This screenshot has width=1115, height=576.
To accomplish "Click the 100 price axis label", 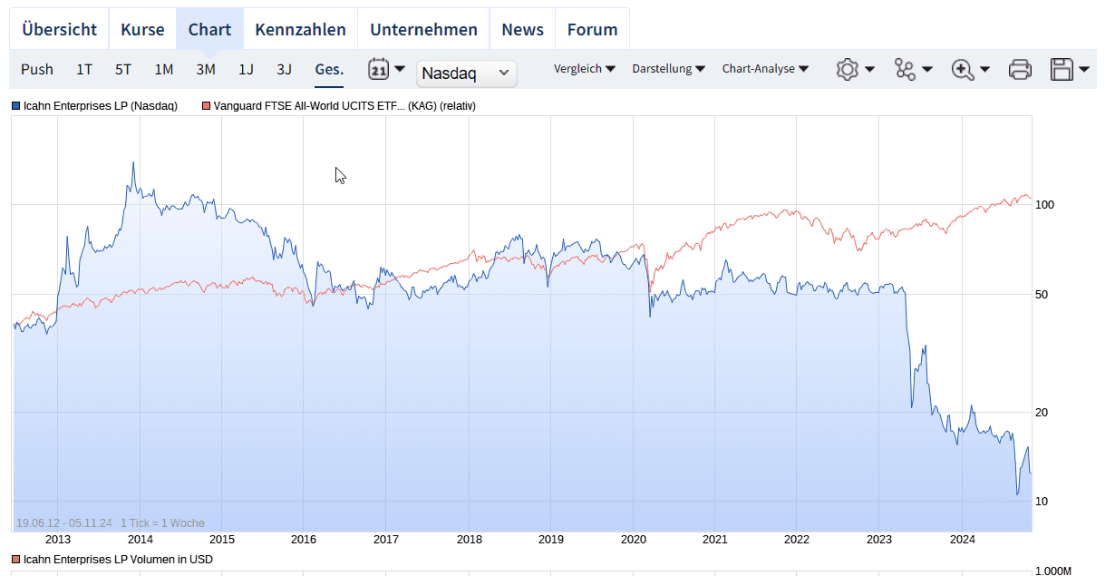I will coord(1044,205).
